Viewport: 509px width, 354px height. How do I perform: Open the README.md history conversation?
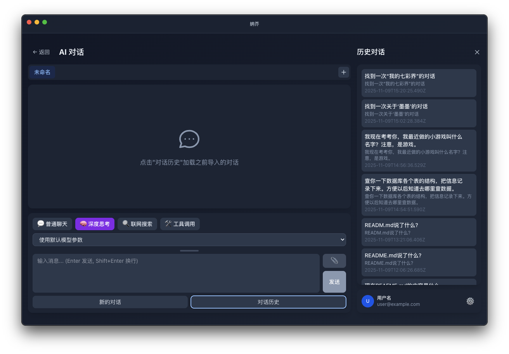(419, 262)
